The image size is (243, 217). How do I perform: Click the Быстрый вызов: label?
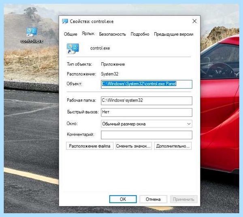pos(83,112)
